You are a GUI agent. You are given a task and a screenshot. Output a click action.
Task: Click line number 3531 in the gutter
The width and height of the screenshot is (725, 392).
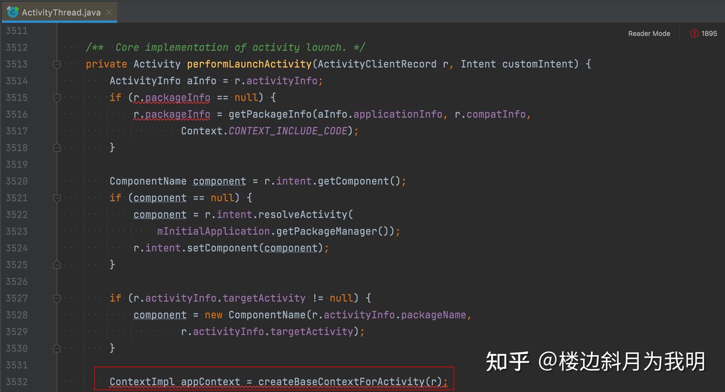(17, 365)
